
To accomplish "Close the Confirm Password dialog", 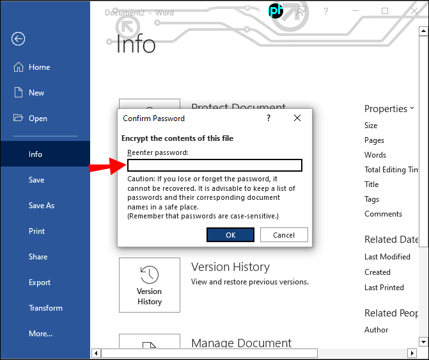I will [x=297, y=119].
